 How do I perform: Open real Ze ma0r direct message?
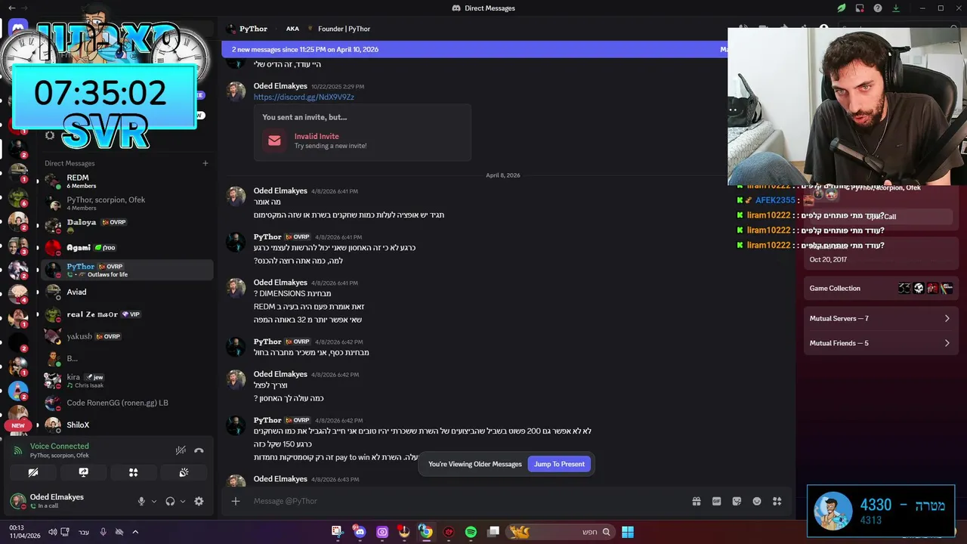click(127, 314)
